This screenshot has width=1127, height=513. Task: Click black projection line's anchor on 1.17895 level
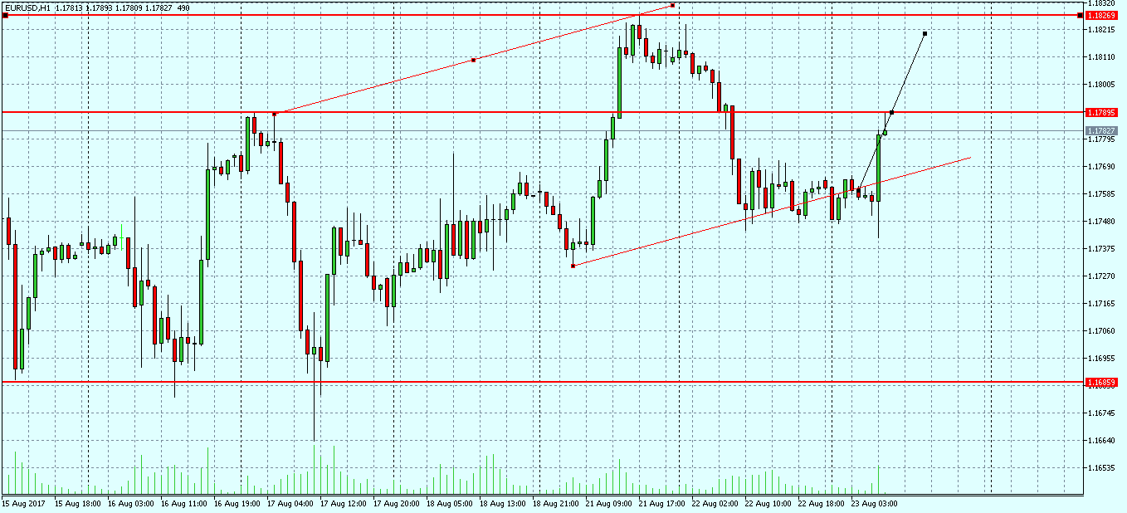click(x=892, y=112)
